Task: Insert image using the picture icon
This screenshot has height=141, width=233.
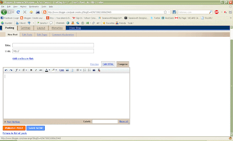Action: pyautogui.click(x=67, y=70)
